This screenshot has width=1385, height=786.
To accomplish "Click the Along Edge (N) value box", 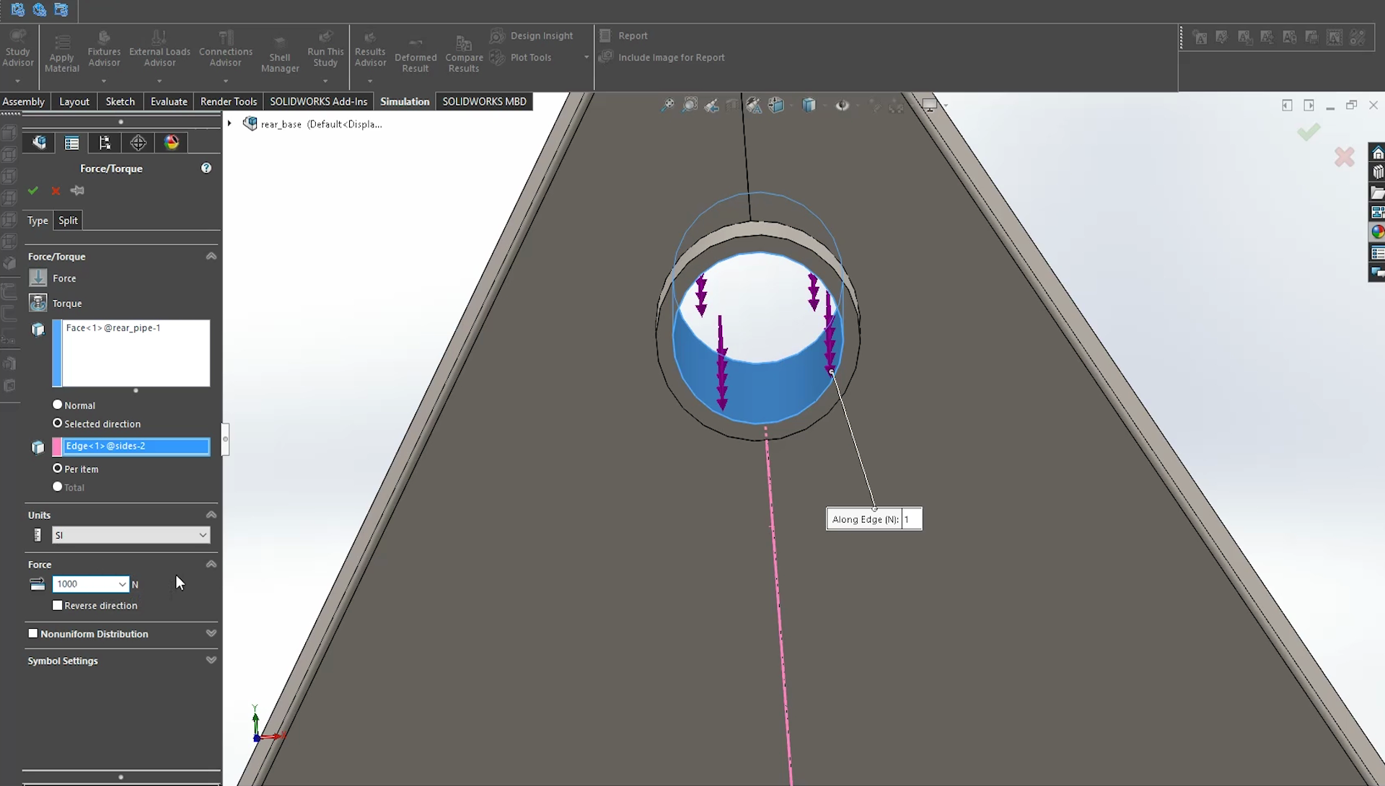I will click(912, 519).
